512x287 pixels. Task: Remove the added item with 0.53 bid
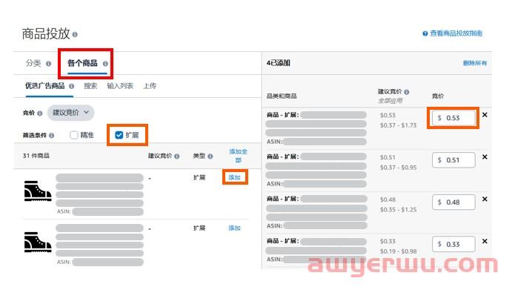pyautogui.click(x=485, y=115)
